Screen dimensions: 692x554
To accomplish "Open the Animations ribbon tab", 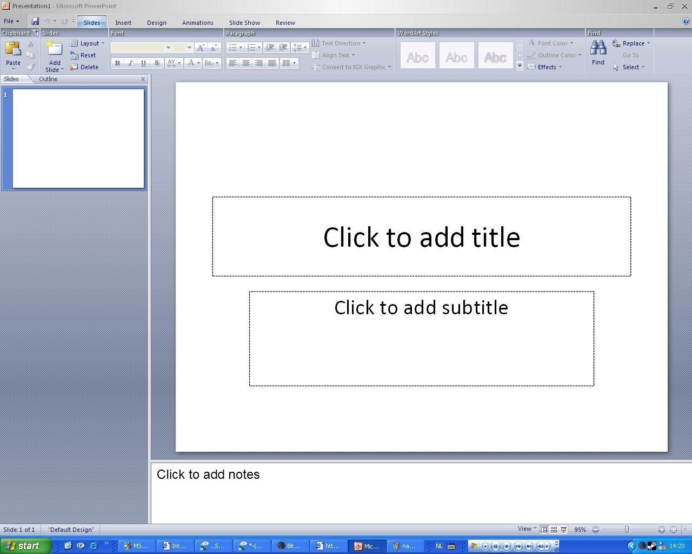I will [x=197, y=23].
